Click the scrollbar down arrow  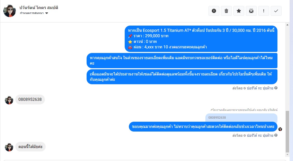[x=287, y=155]
